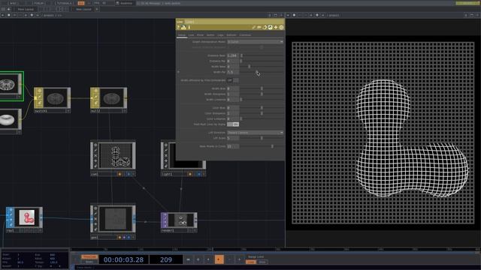Image resolution: width=481 pixels, height=270 pixels.
Task: Click the tag icon in parameter header
Action: [259, 28]
